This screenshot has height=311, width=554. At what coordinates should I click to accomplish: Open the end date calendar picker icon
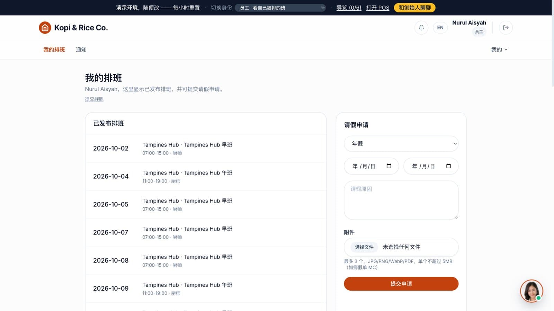pos(448,166)
